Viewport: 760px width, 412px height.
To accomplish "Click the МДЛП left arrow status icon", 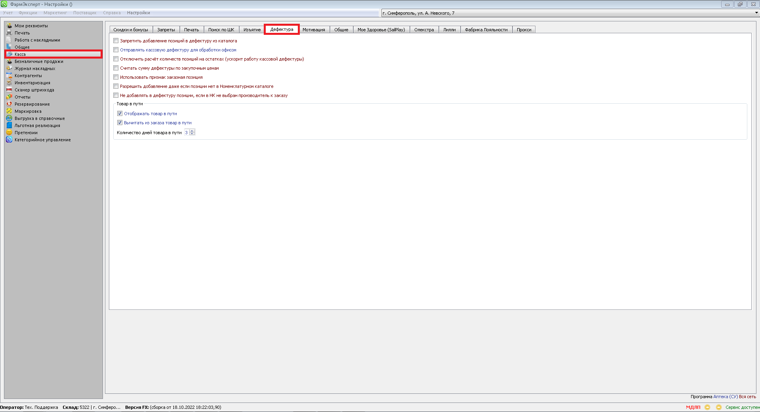I will tap(707, 407).
